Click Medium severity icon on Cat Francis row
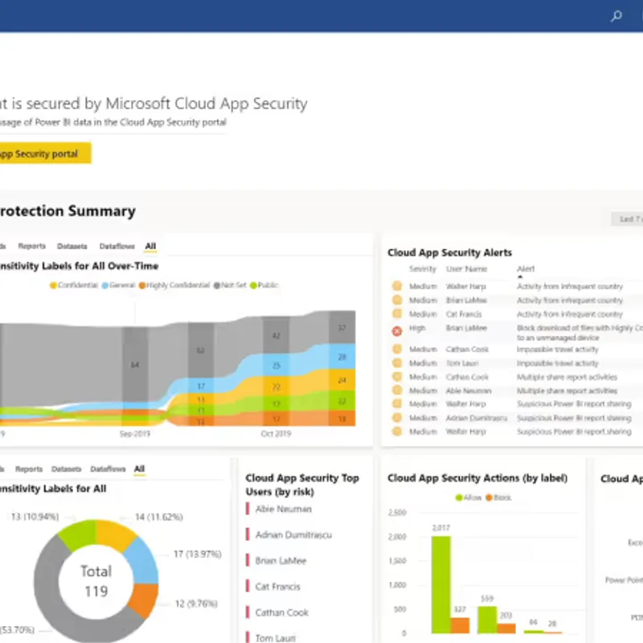Screen dimensions: 643x643 tap(397, 313)
